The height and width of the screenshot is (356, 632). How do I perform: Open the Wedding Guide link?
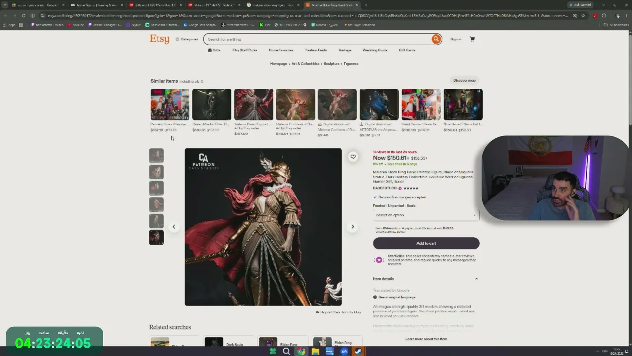[375, 50]
